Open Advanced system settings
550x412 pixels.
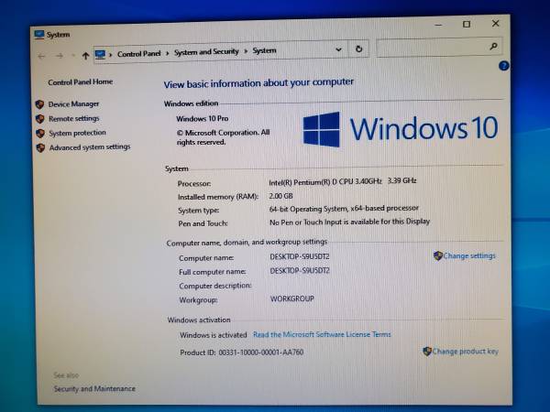coord(89,146)
